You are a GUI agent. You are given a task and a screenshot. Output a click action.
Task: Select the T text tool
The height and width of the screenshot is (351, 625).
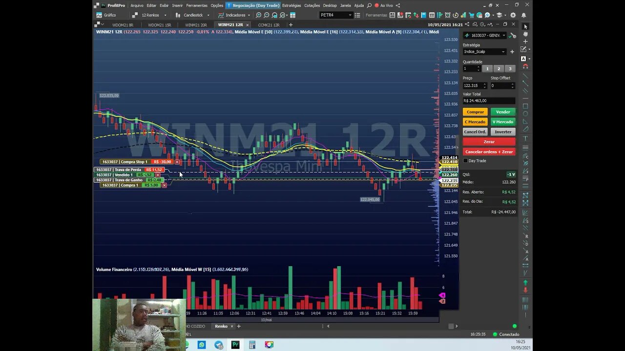coord(525,138)
